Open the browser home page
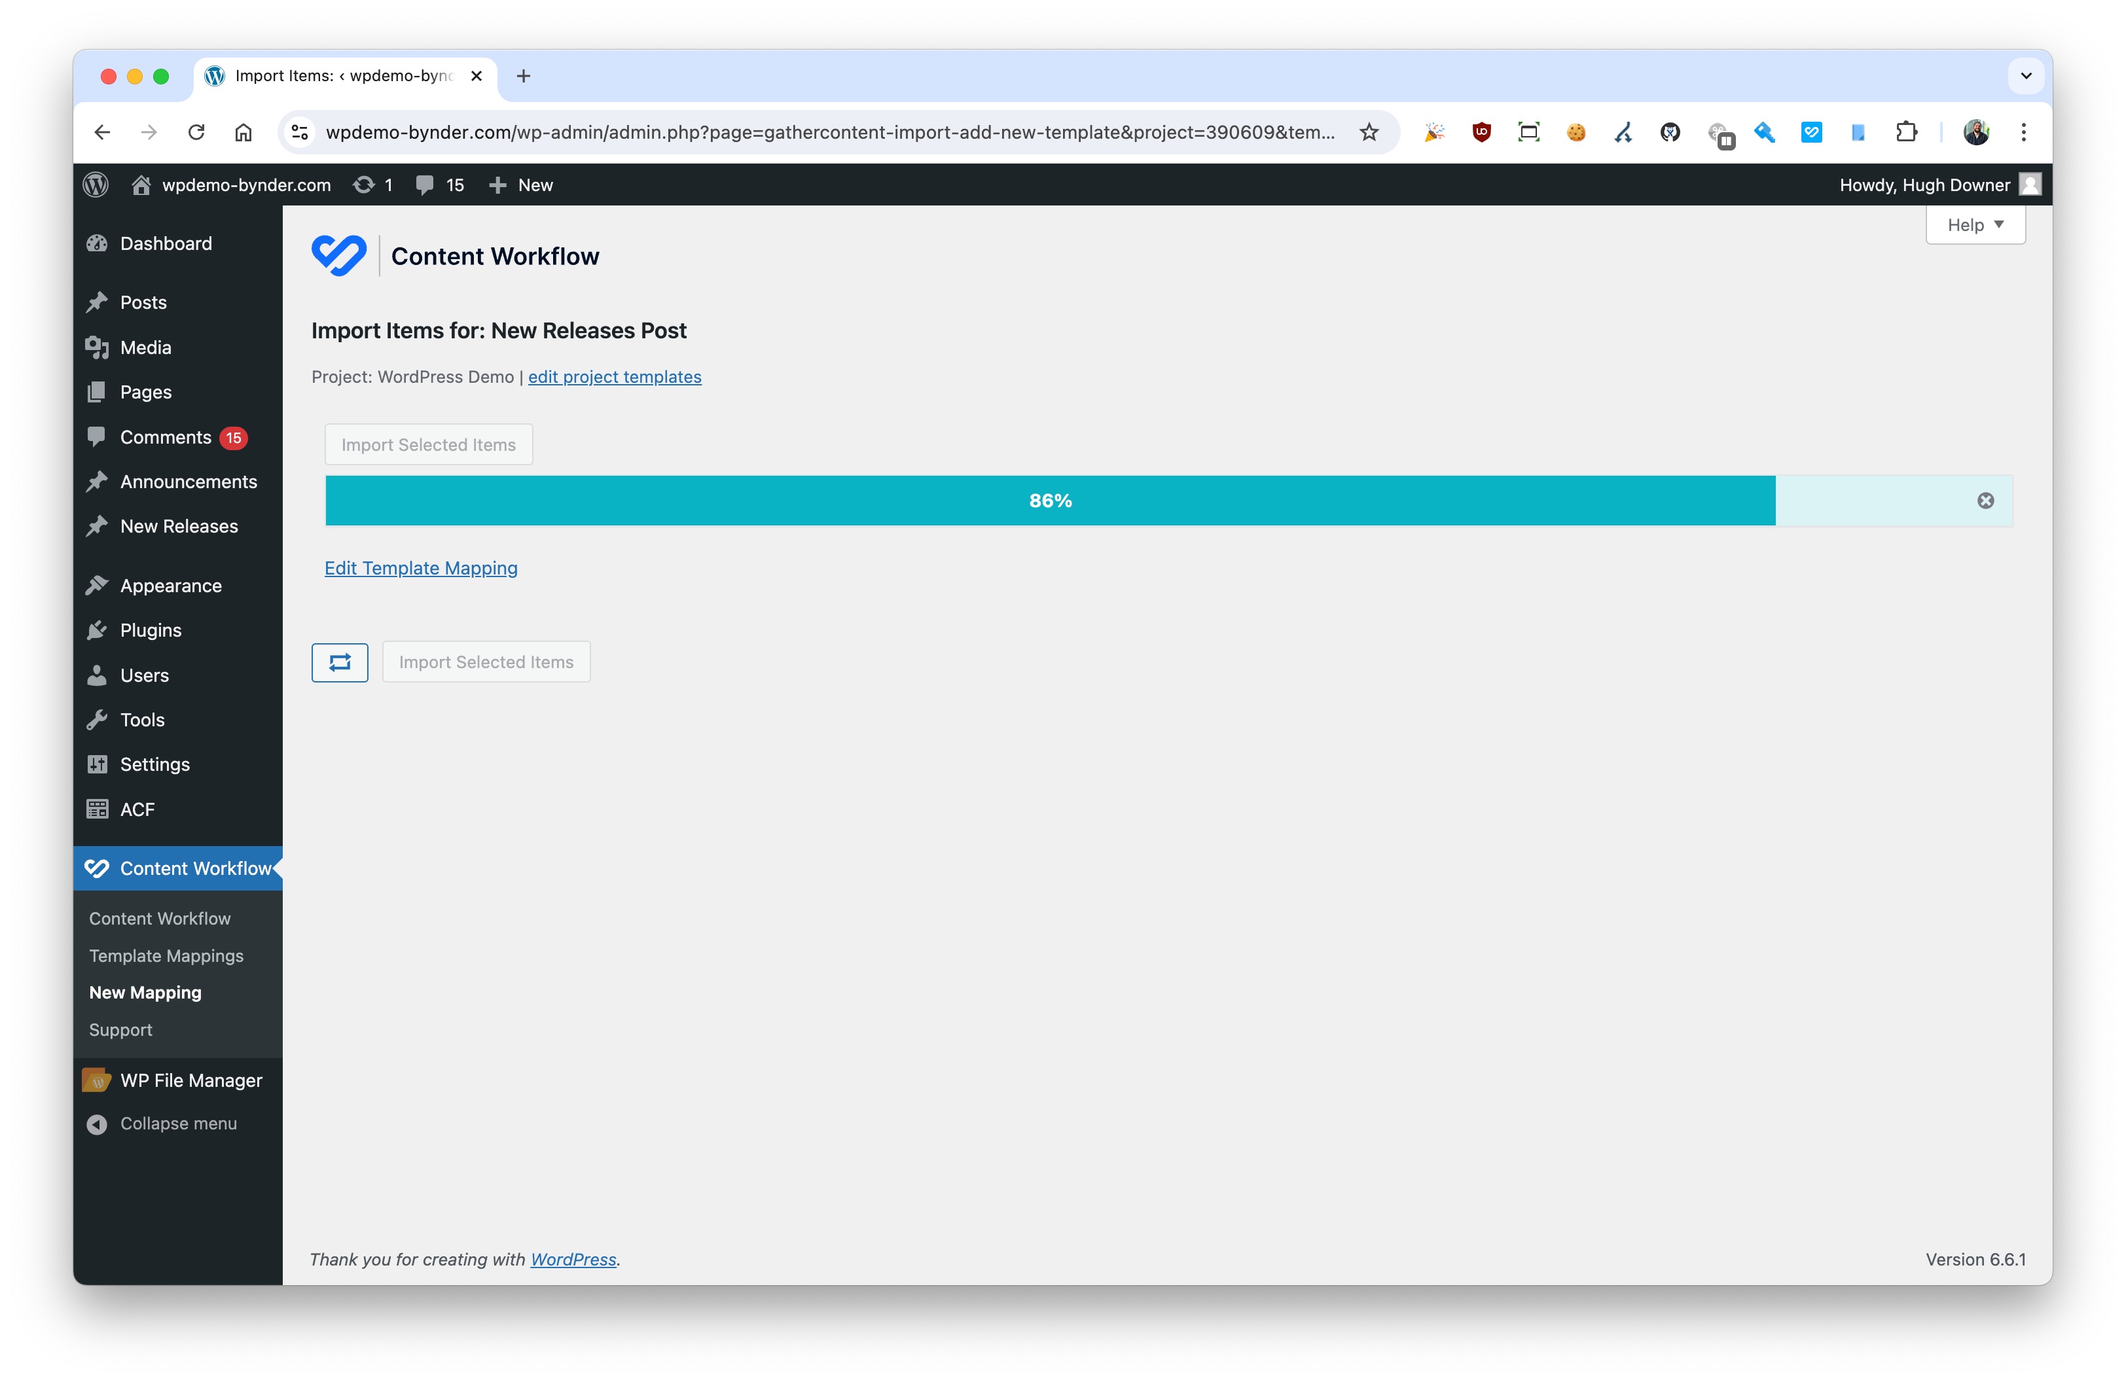The height and width of the screenshot is (1382, 2126). click(x=243, y=132)
